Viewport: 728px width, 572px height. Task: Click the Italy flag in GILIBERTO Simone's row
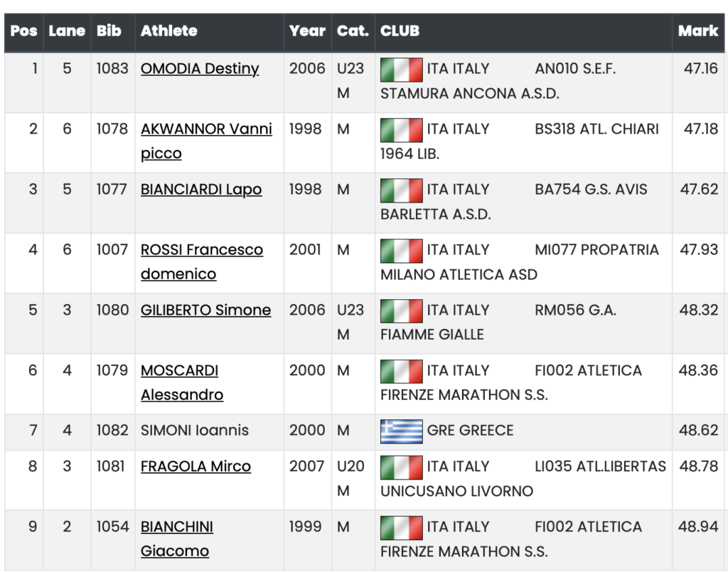402,311
